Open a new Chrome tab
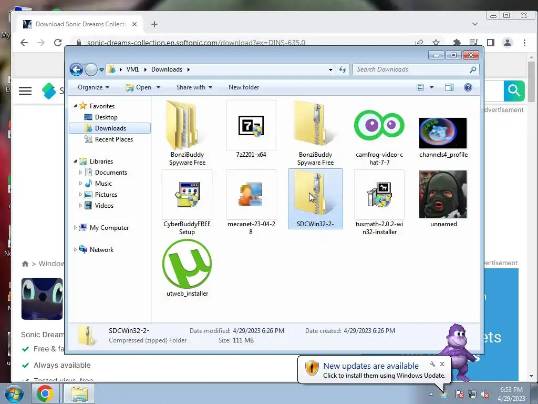The image size is (538, 404). tap(154, 24)
